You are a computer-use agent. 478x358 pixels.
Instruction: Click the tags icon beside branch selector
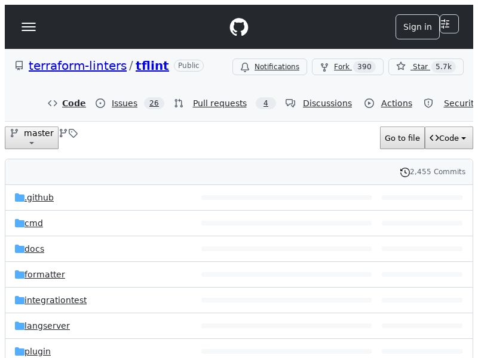[73, 133]
